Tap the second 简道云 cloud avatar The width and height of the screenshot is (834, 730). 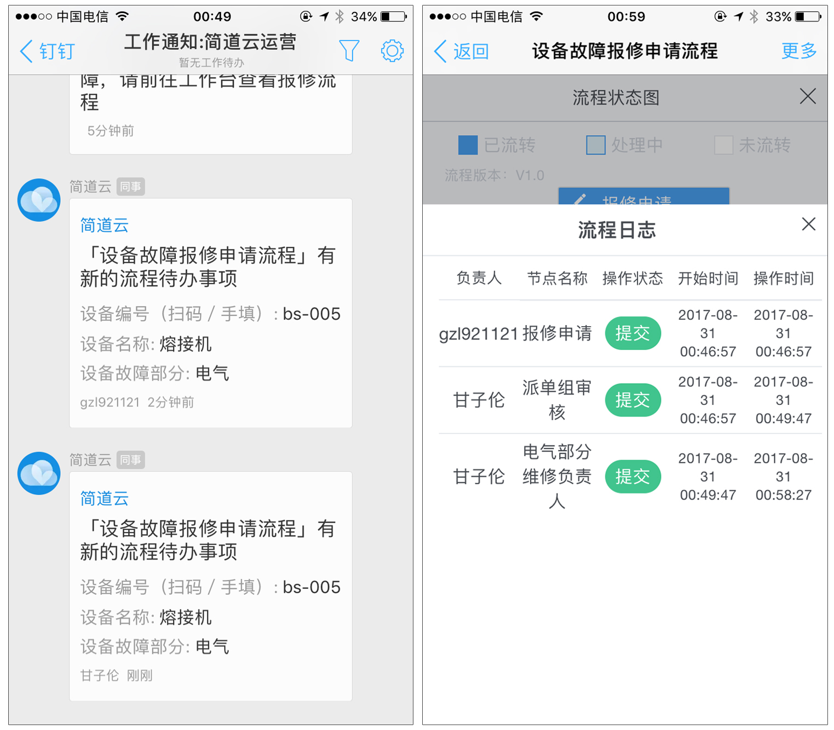pos(39,473)
